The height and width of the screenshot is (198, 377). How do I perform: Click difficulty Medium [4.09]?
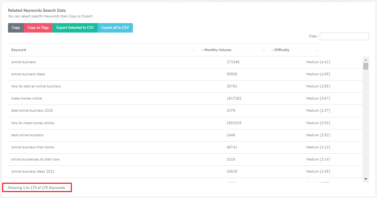pos(318,74)
